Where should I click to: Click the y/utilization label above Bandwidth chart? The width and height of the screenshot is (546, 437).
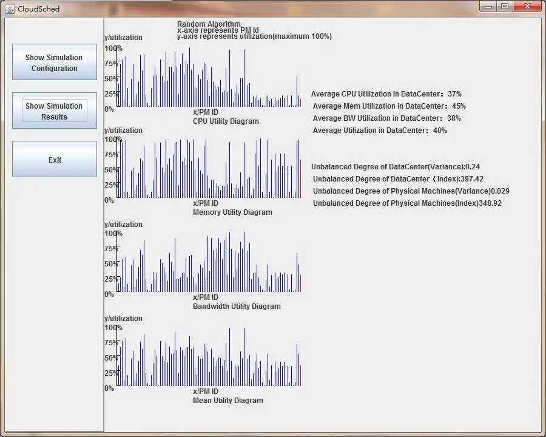(123, 225)
